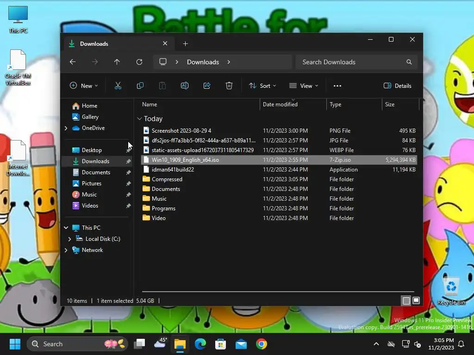Expand Local Disk (C:) node
The width and height of the screenshot is (474, 355).
69,239
